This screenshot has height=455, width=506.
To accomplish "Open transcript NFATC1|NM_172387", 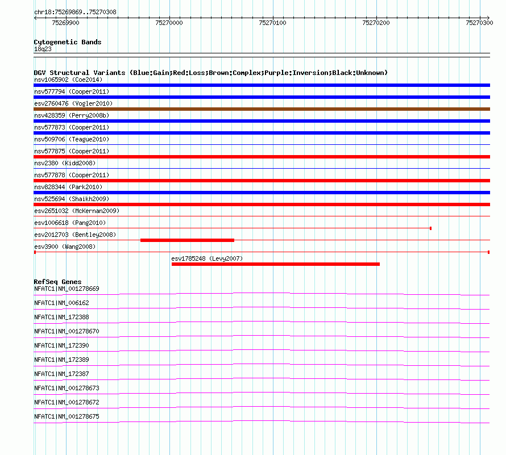I will (61, 374).
